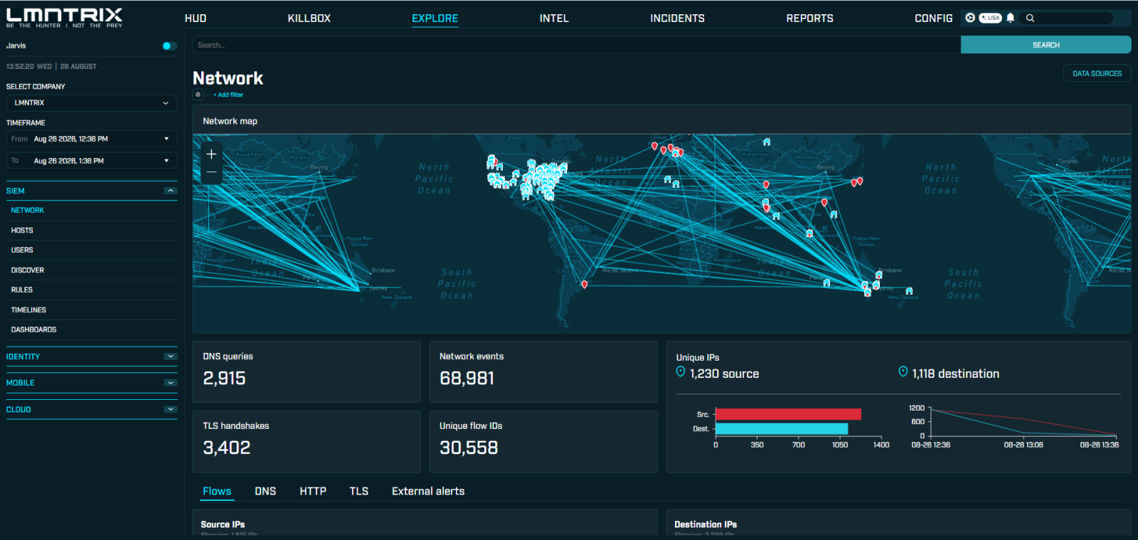
Task: Focus the top-right global search box
Action: [1066, 18]
